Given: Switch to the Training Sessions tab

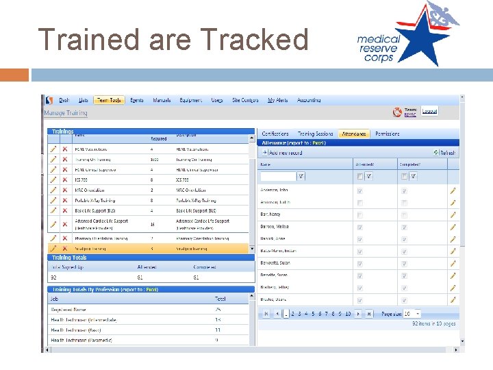Looking at the screenshot, I should (x=316, y=134).
